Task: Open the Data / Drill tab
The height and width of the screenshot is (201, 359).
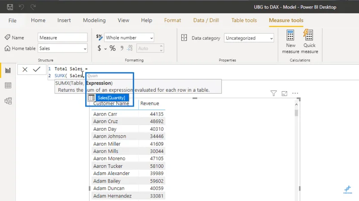Action: 206,20
